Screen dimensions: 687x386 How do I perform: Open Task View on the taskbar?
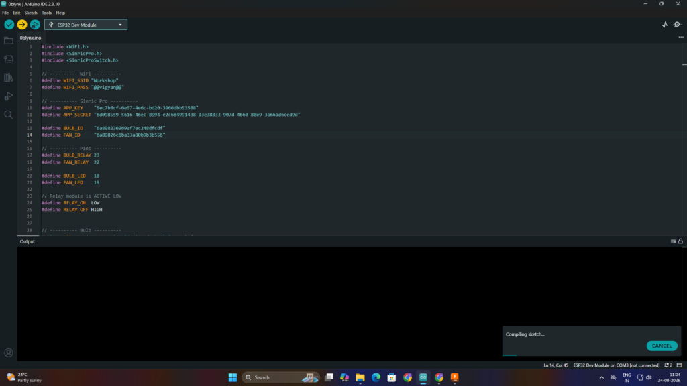coord(329,377)
